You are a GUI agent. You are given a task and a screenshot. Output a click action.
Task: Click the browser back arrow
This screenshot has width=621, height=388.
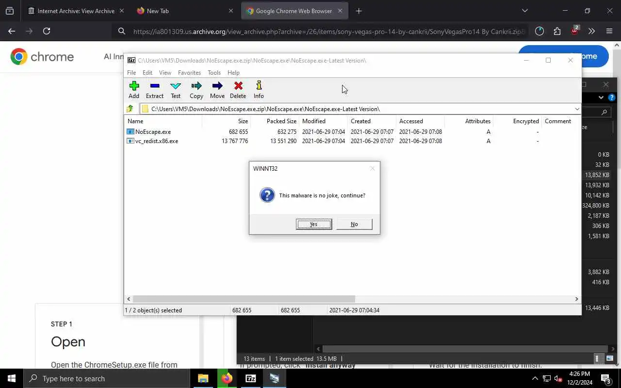pyautogui.click(x=12, y=31)
